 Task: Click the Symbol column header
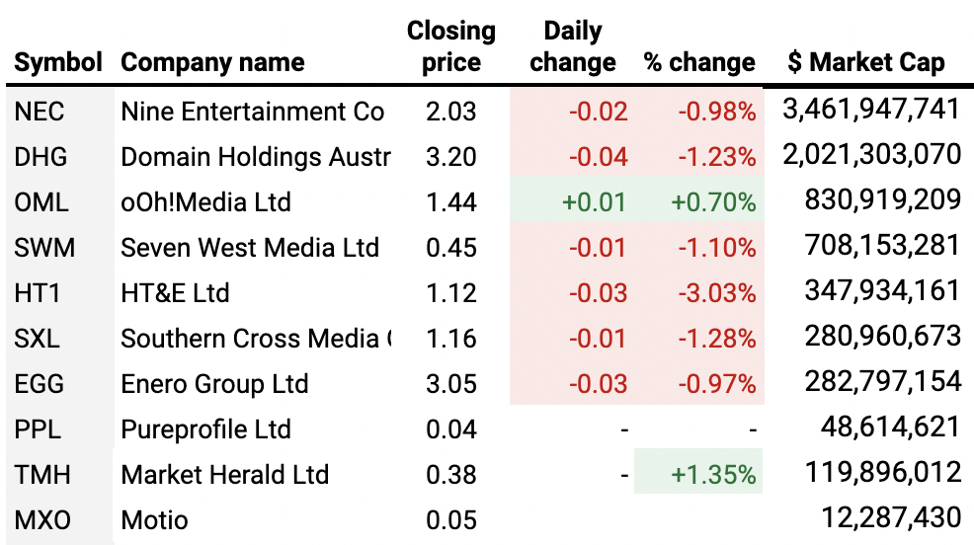pos(58,63)
